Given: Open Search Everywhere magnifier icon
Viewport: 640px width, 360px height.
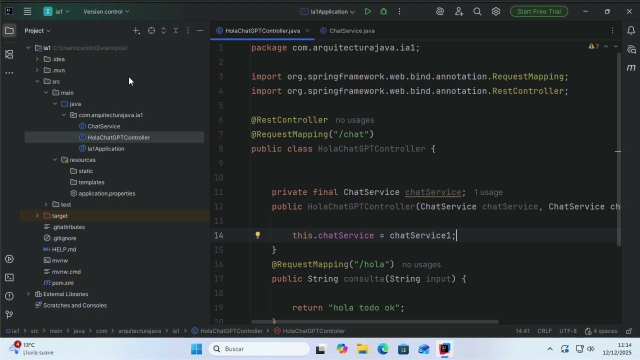Looking at the screenshot, I should 477,11.
